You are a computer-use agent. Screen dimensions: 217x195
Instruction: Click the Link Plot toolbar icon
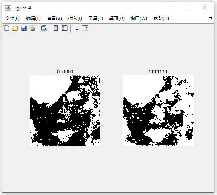[x=44, y=29]
